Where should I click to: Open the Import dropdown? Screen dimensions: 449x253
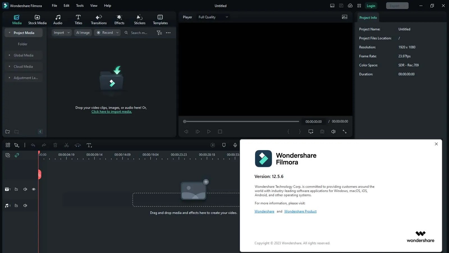point(61,33)
